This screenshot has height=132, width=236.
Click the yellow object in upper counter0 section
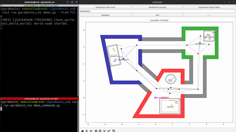pyautogui.click(x=114, y=50)
